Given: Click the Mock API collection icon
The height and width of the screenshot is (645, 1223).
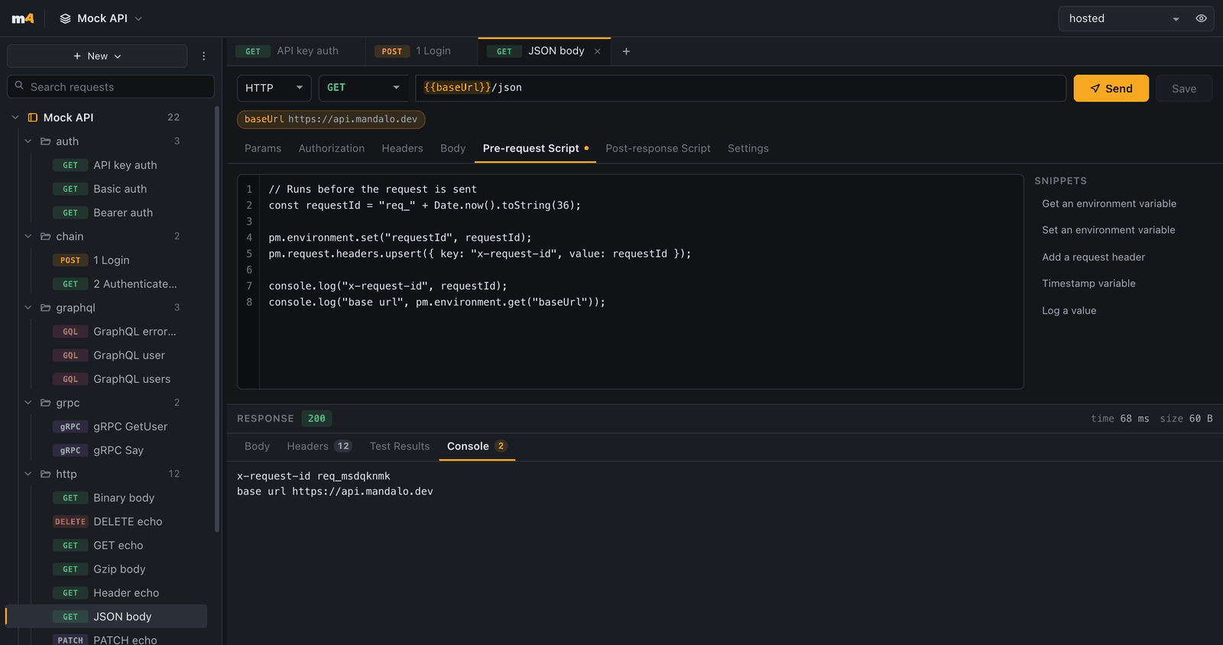Looking at the screenshot, I should tap(33, 117).
